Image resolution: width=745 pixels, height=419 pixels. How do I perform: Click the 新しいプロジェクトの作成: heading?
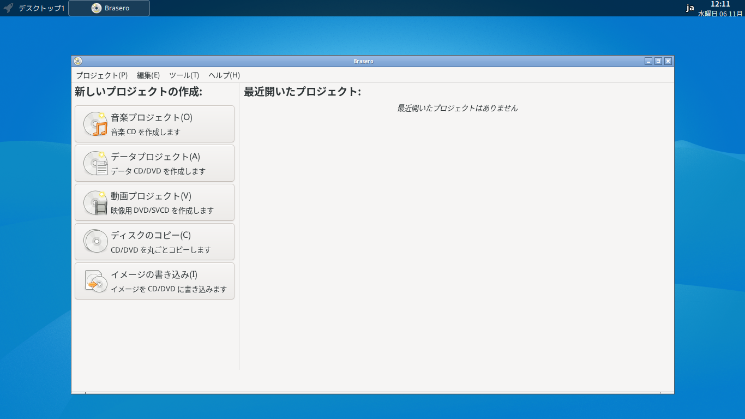[139, 92]
